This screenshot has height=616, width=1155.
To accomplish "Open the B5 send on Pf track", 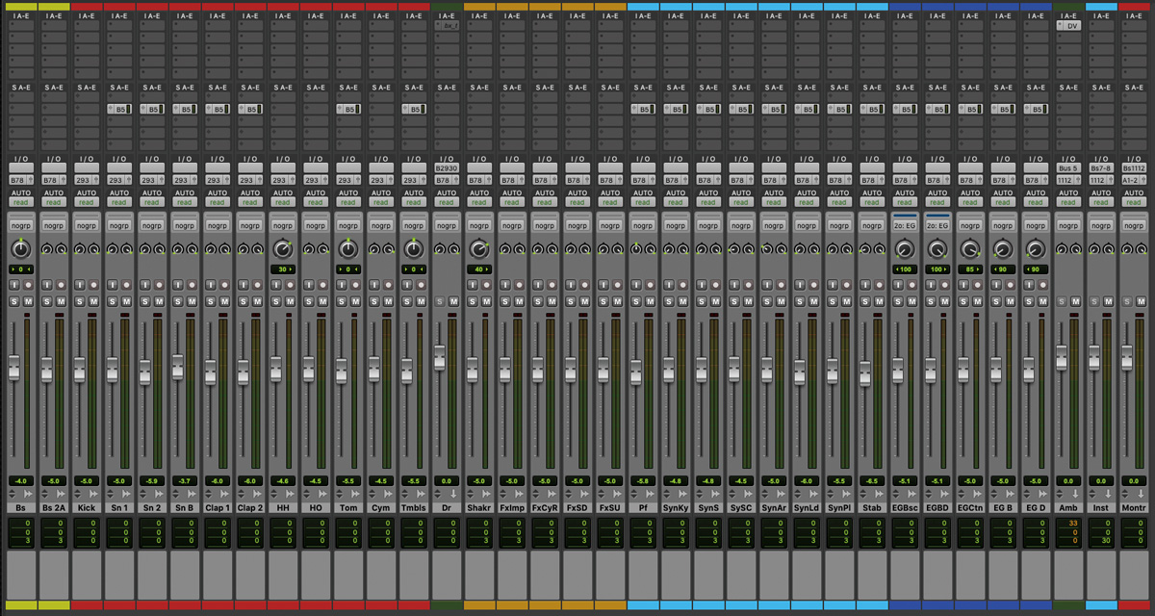I will [x=643, y=109].
